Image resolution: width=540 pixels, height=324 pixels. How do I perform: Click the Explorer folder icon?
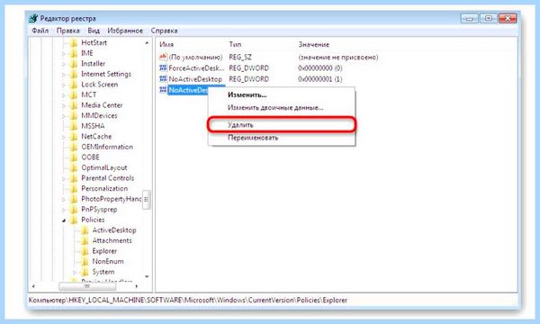tap(85, 251)
